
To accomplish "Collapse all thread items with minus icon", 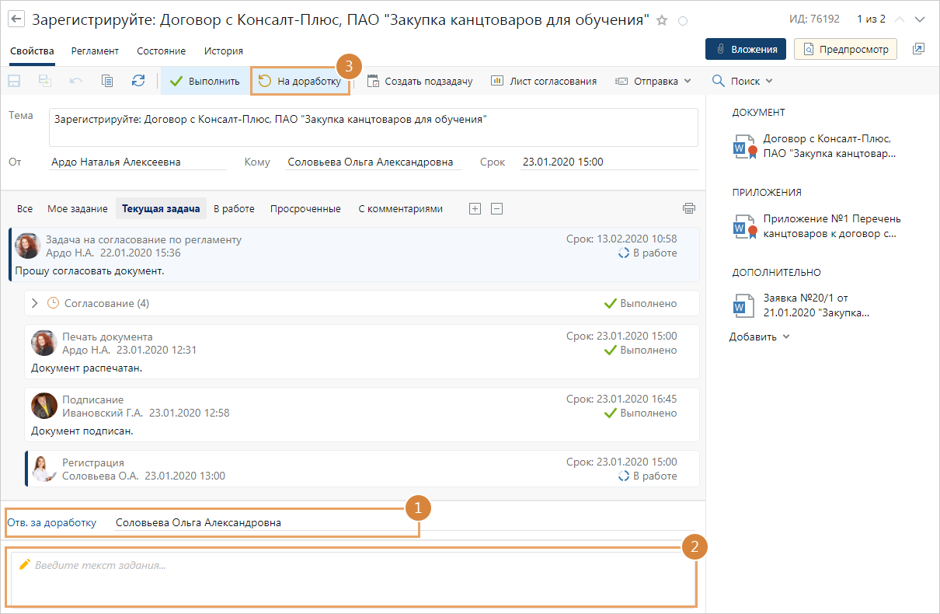I will click(x=497, y=208).
